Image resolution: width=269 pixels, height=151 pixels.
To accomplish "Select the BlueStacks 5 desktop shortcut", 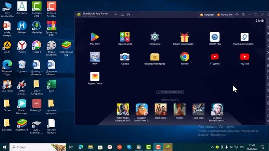I will (22, 123).
